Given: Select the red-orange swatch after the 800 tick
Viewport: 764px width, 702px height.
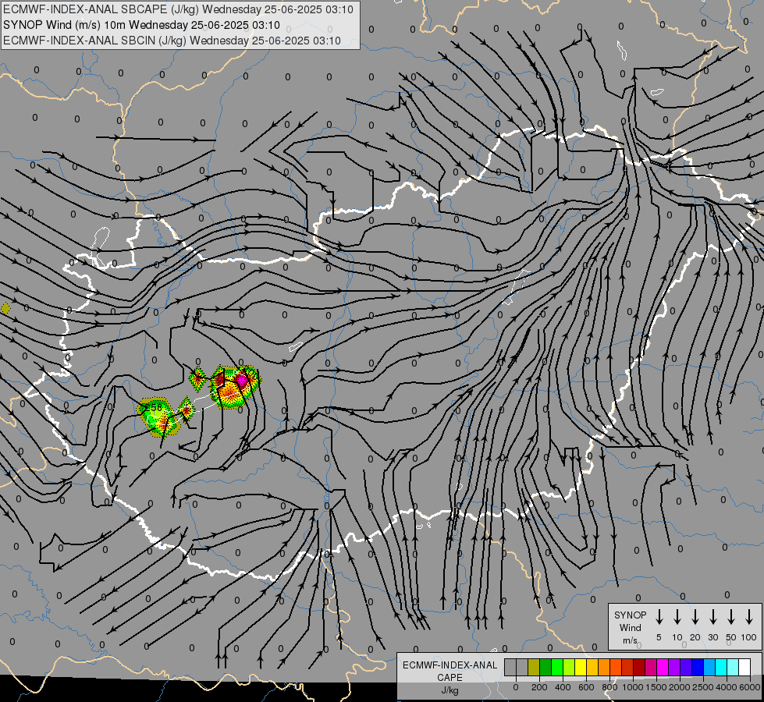Looking at the screenshot, I should [x=617, y=667].
